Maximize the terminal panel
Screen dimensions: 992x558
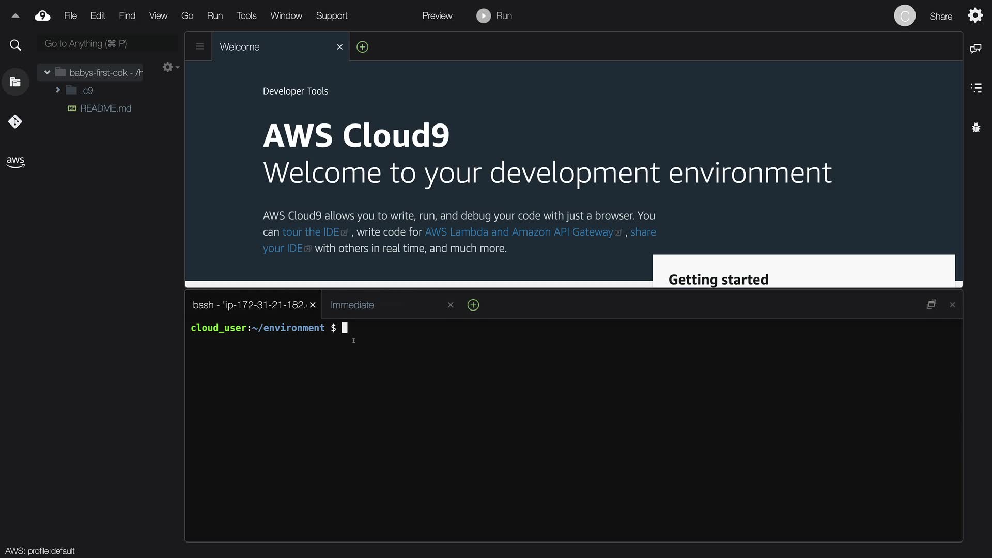coord(931,305)
